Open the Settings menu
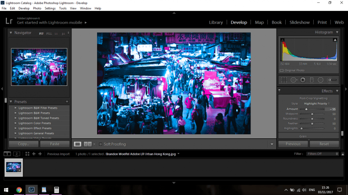 [x=50, y=8]
